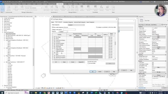Switch to Basics tab

tap(52, 22)
